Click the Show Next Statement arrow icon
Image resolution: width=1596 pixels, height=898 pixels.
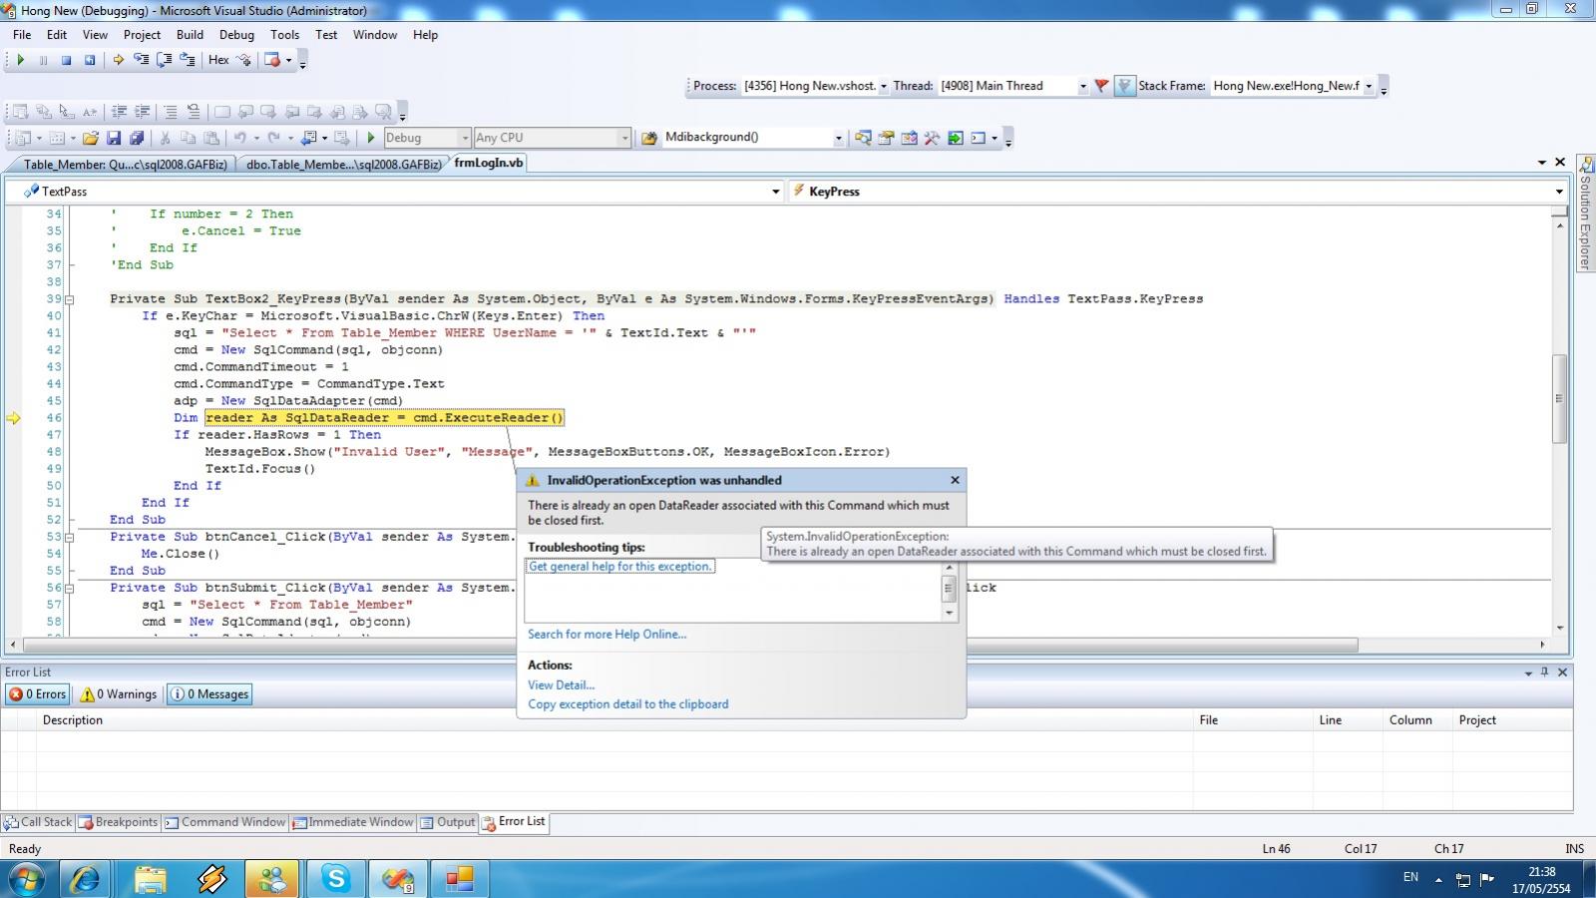(118, 60)
